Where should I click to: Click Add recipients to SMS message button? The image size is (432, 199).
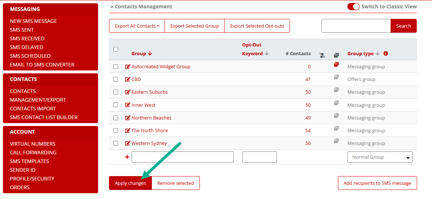point(377,183)
